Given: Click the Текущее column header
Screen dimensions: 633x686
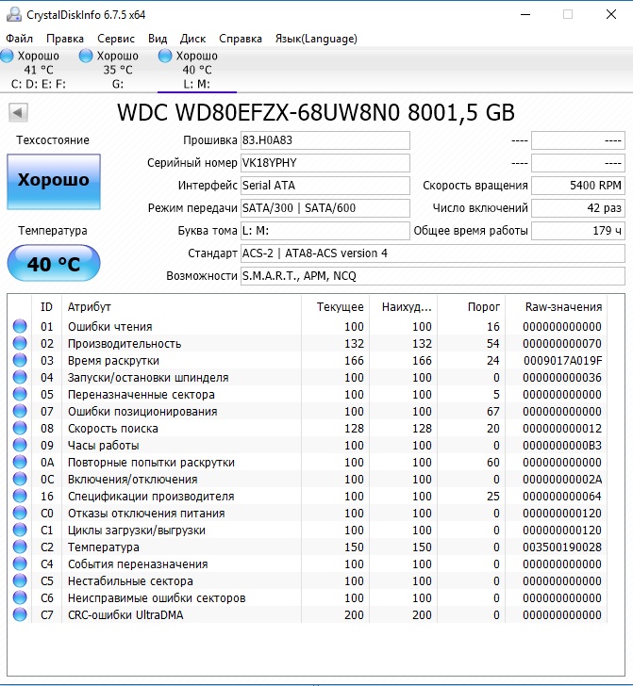Looking at the screenshot, I should 336,306.
